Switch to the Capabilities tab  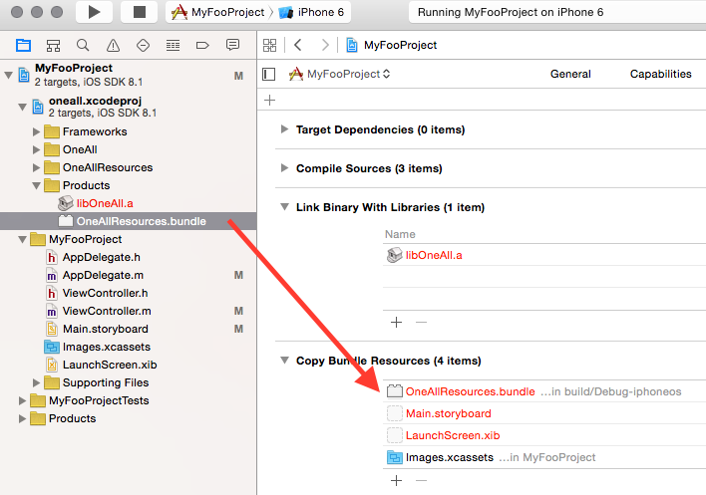[660, 74]
